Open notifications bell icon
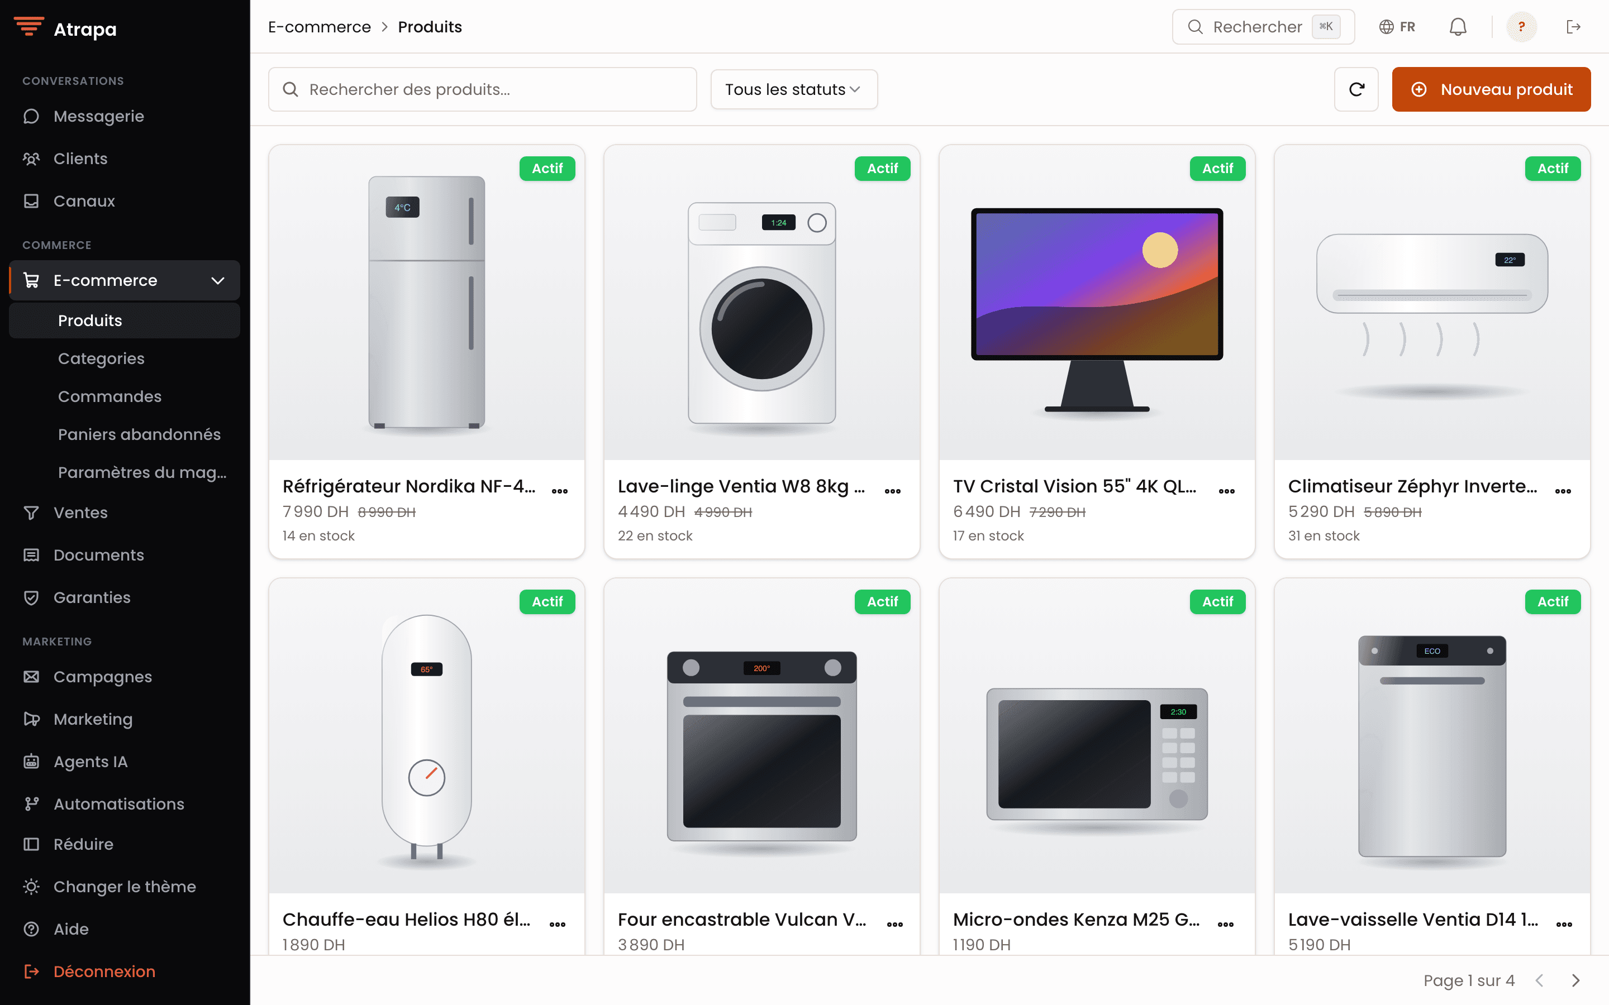 click(1458, 27)
